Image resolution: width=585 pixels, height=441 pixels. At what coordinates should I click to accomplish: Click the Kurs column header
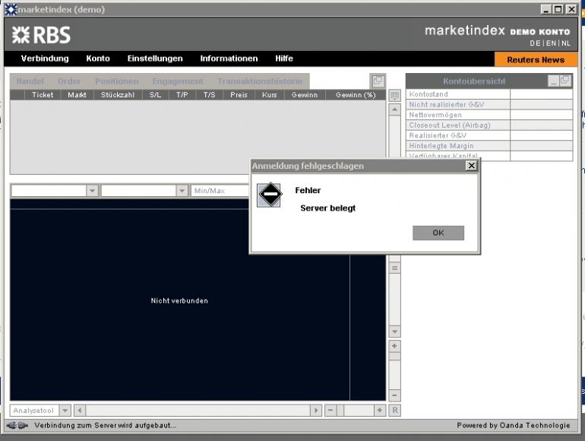[270, 95]
